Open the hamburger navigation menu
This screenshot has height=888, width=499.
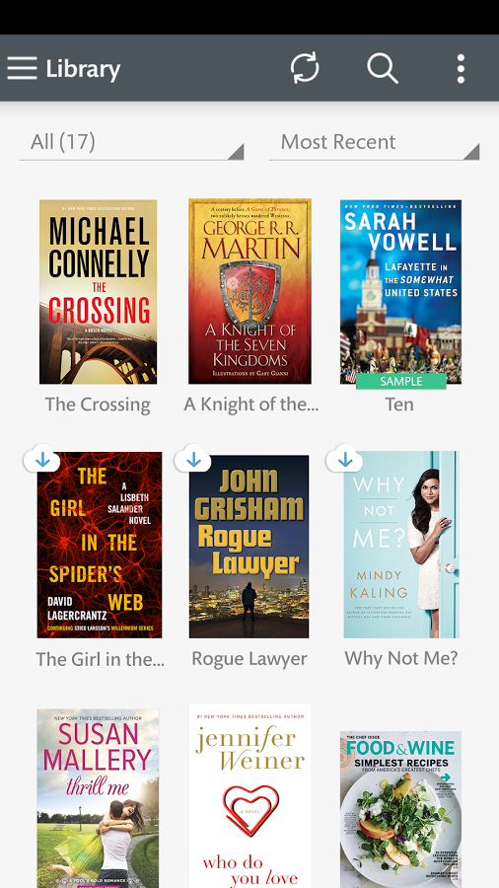click(22, 68)
